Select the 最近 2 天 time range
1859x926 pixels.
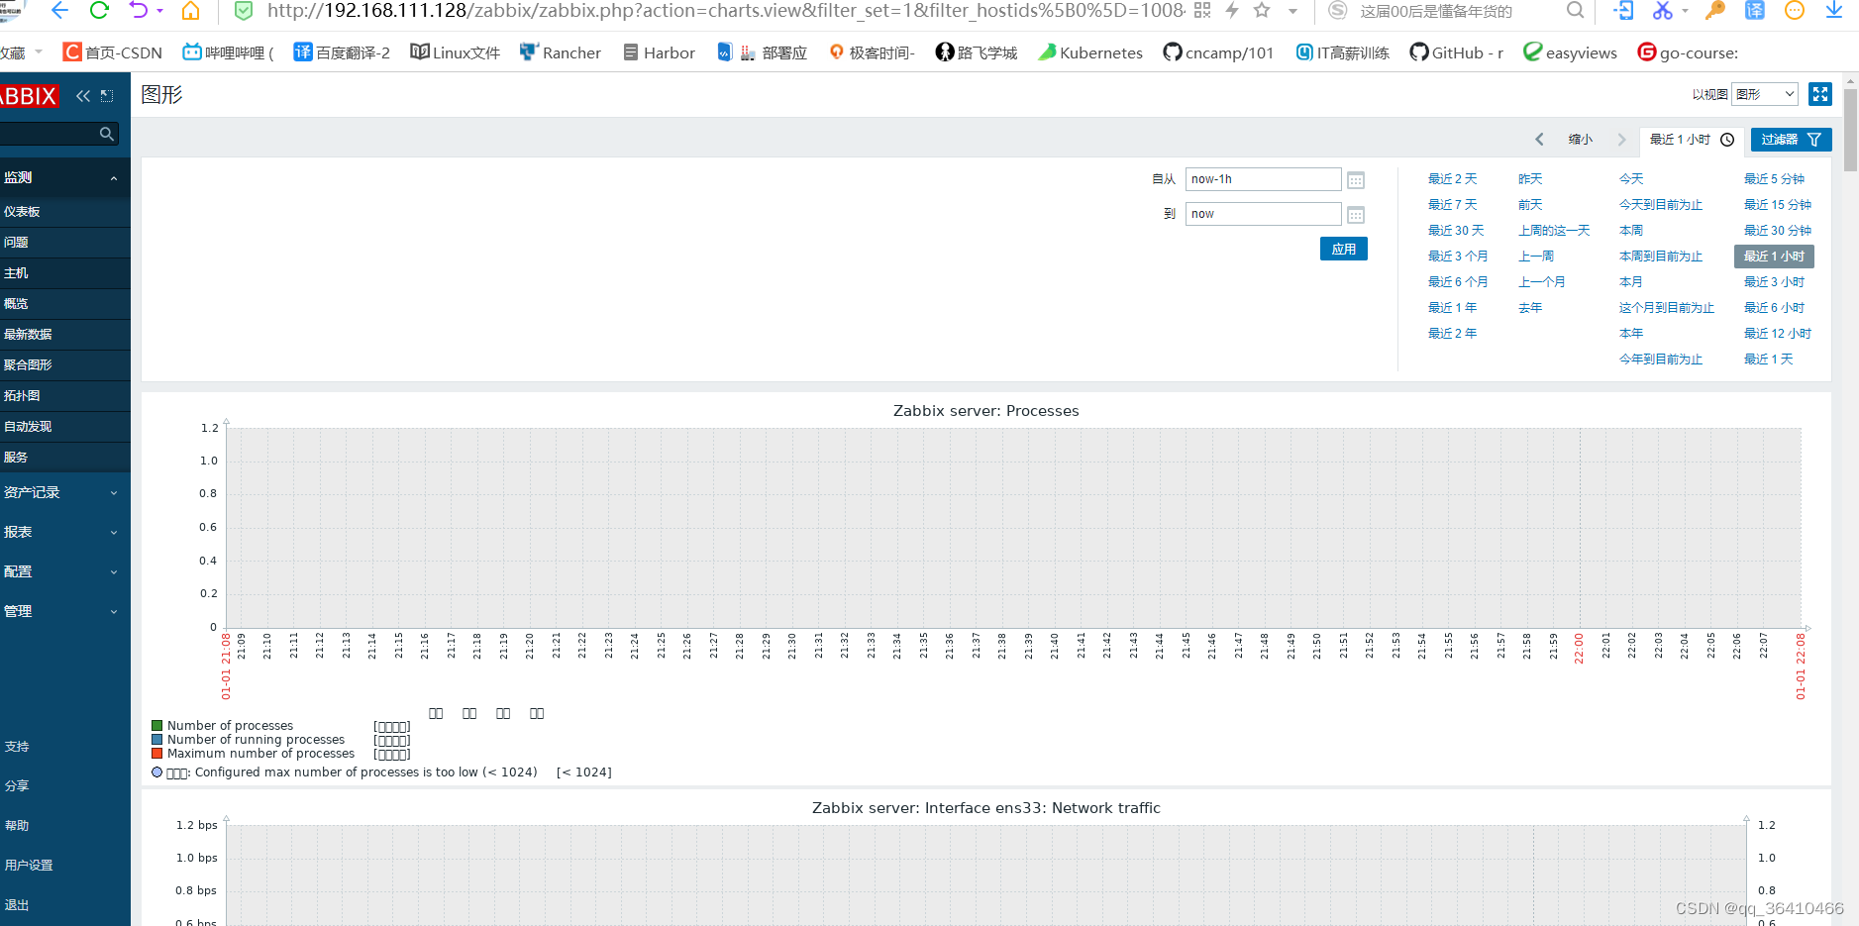1452,179
